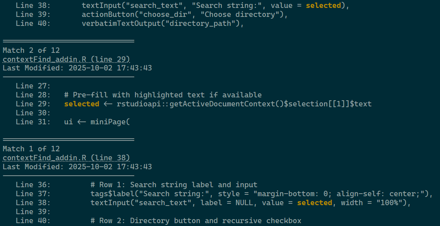Image resolution: width=440 pixels, height=226 pixels.
Task: Click the "Pre-fill with highlighted text" comment
Action: [163, 95]
